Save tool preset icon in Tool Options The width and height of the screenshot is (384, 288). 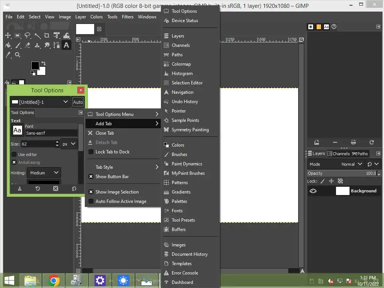[19, 189]
